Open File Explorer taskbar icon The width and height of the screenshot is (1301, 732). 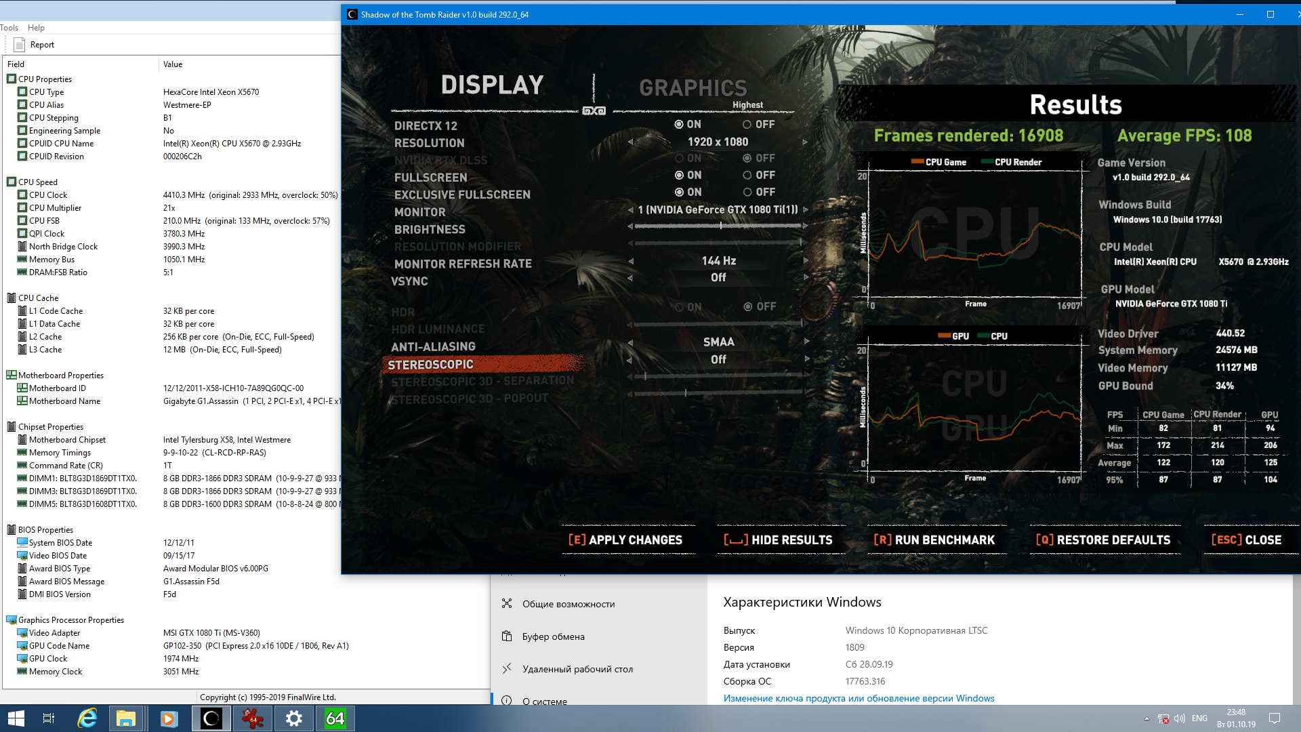click(126, 718)
